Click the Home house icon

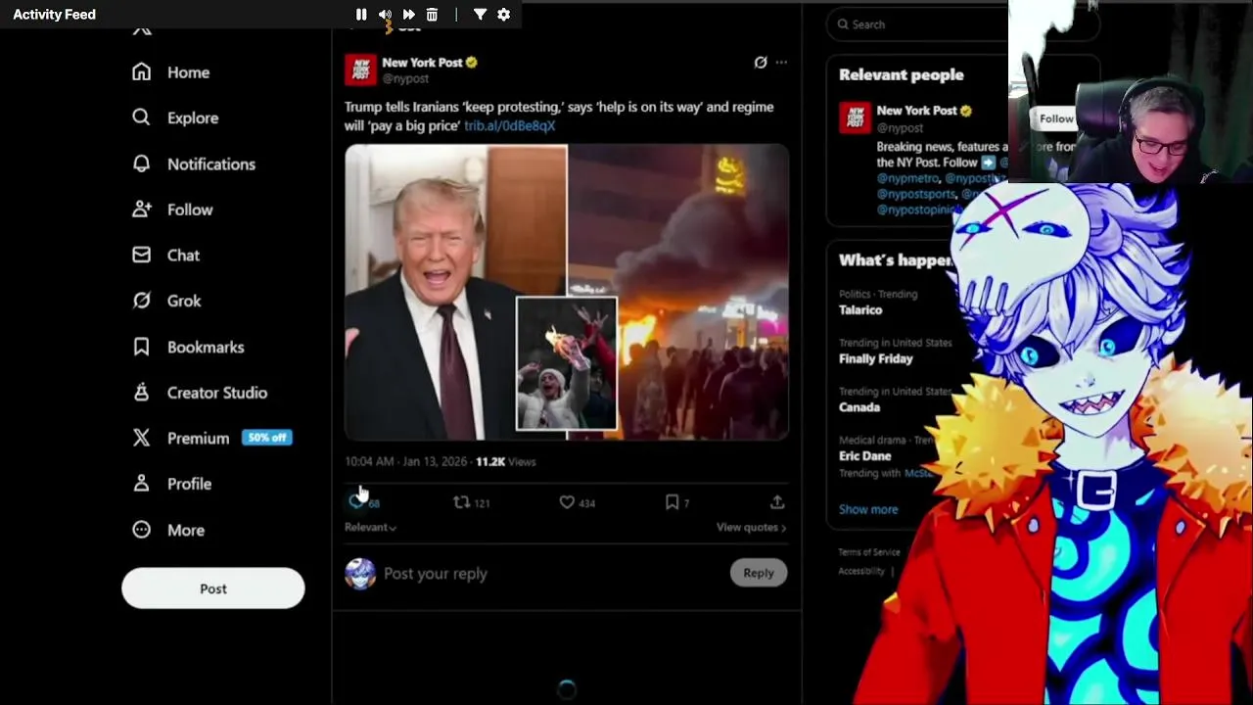pyautogui.click(x=142, y=71)
